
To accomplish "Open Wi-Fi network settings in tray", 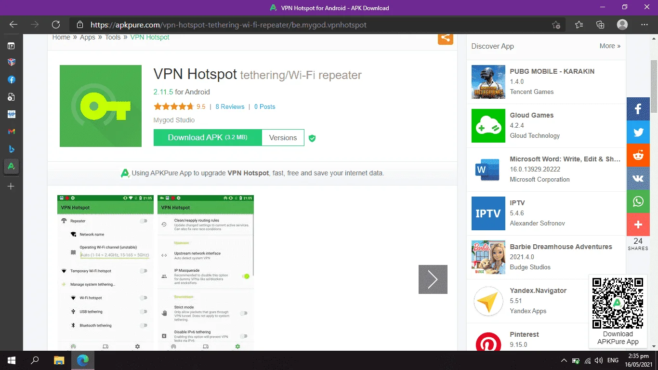I will click(x=588, y=360).
